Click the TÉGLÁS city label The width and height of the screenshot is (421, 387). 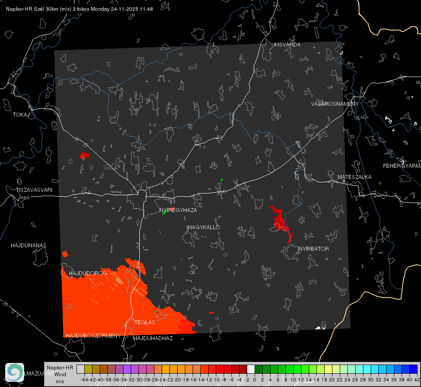[x=145, y=322]
